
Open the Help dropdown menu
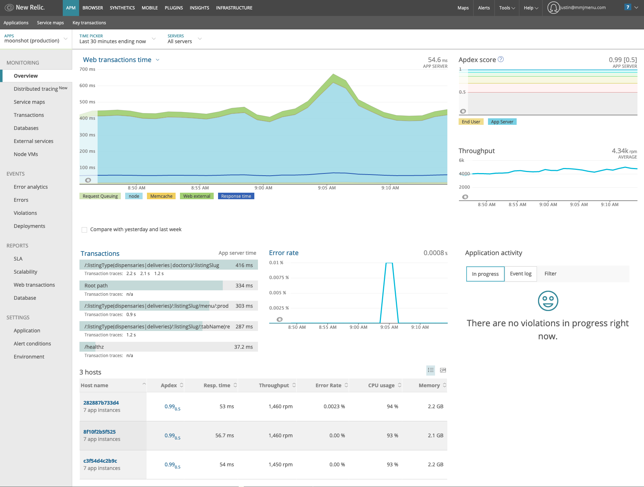coord(531,8)
